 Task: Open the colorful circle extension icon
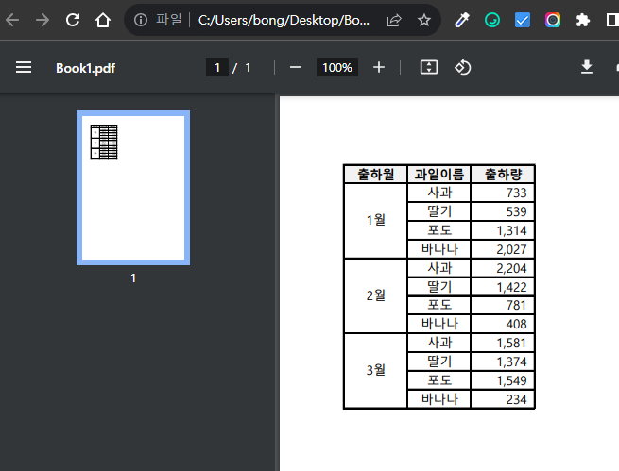[x=553, y=20]
